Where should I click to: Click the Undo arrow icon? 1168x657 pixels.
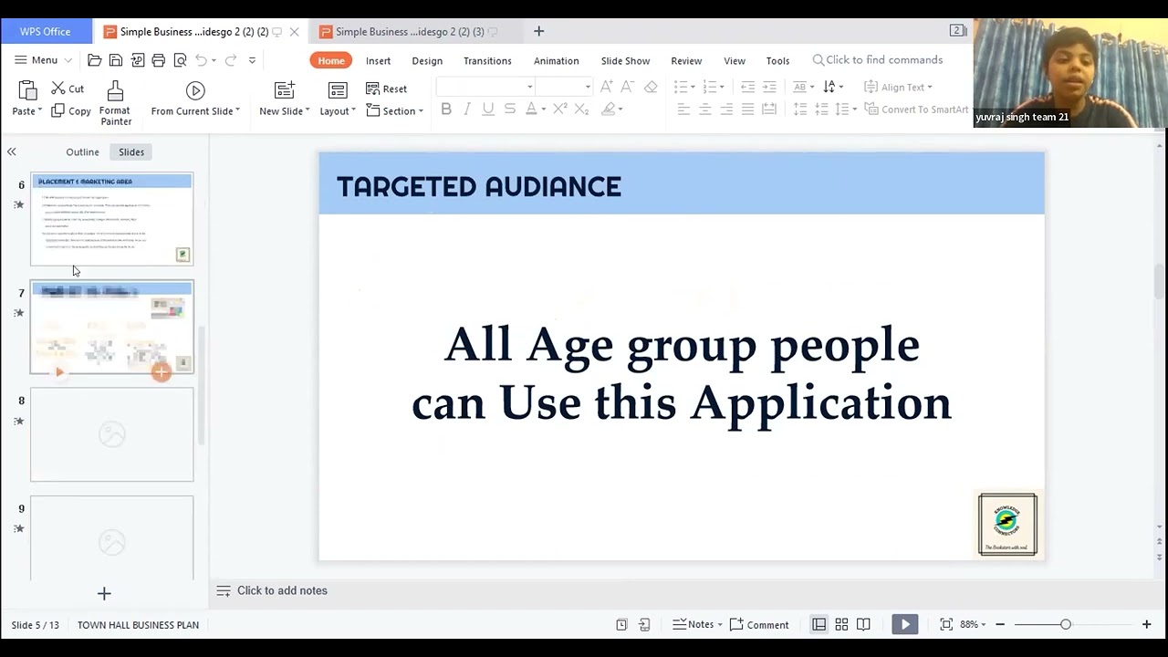point(201,60)
